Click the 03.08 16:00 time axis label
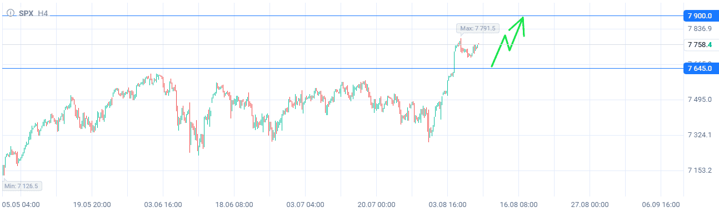Image resolution: width=719 pixels, height=212 pixels. [448, 204]
